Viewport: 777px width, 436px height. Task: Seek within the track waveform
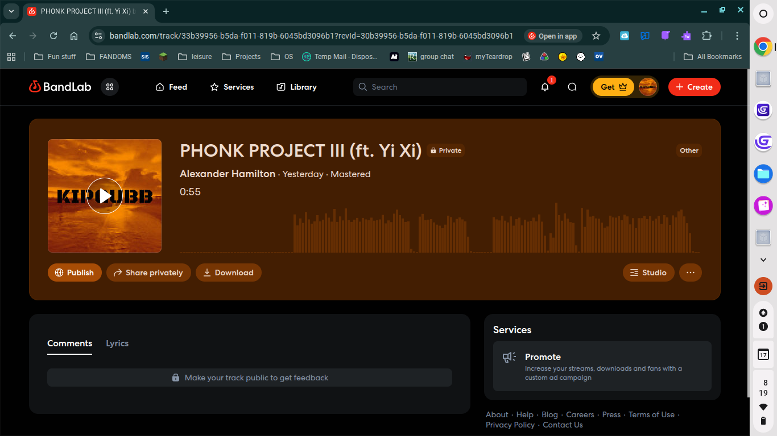(x=439, y=233)
